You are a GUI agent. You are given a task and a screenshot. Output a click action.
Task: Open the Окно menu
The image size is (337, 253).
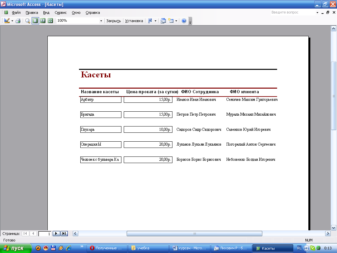(76, 13)
